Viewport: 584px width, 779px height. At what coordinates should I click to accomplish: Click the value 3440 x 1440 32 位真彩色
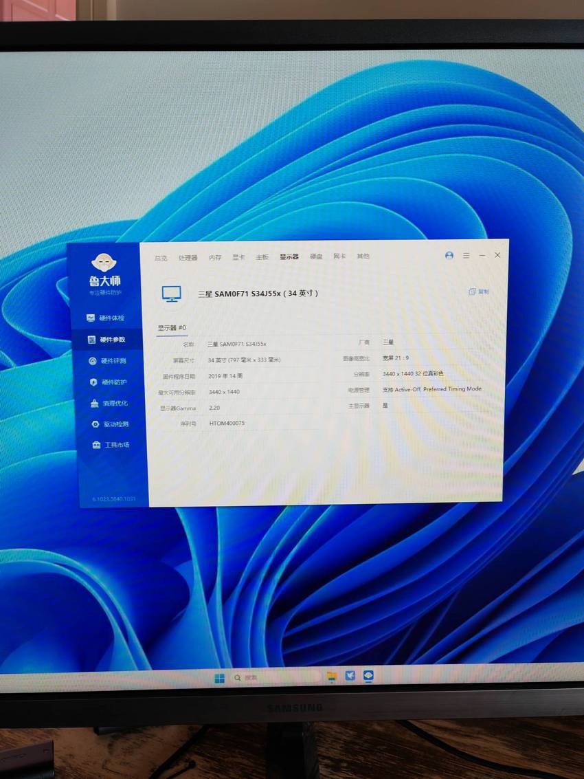pos(413,373)
